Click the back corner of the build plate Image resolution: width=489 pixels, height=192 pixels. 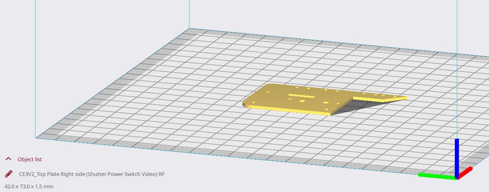point(189,29)
